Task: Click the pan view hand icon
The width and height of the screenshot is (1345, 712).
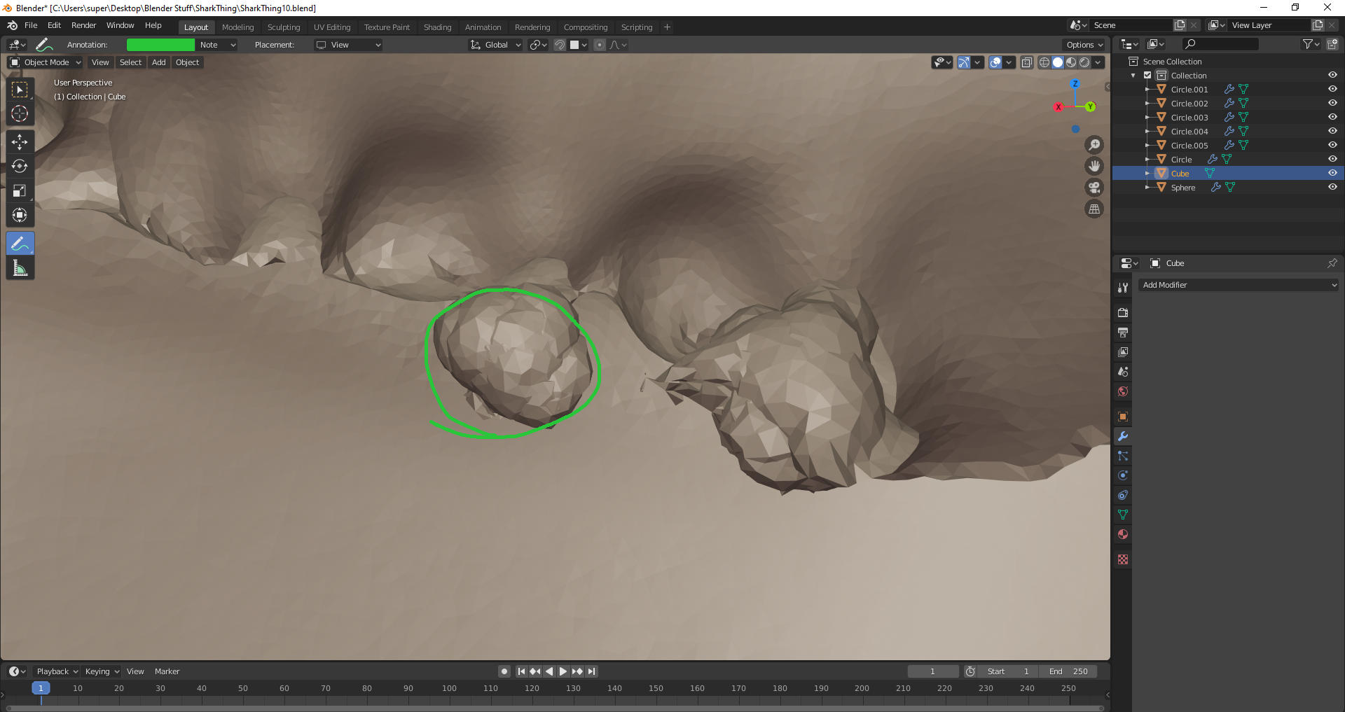Action: click(x=1094, y=167)
